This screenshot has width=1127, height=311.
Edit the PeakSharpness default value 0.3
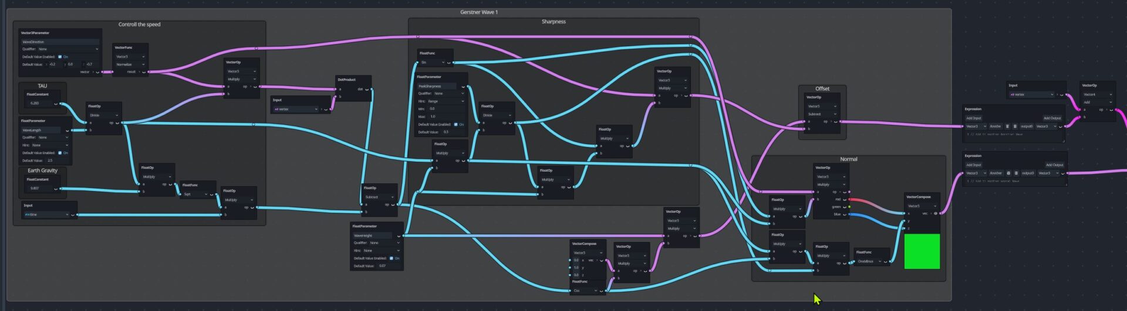(453, 132)
